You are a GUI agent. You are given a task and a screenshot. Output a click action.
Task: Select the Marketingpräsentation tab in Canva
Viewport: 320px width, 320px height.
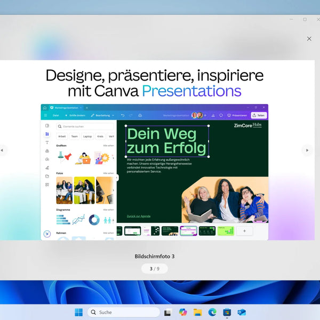66,108
